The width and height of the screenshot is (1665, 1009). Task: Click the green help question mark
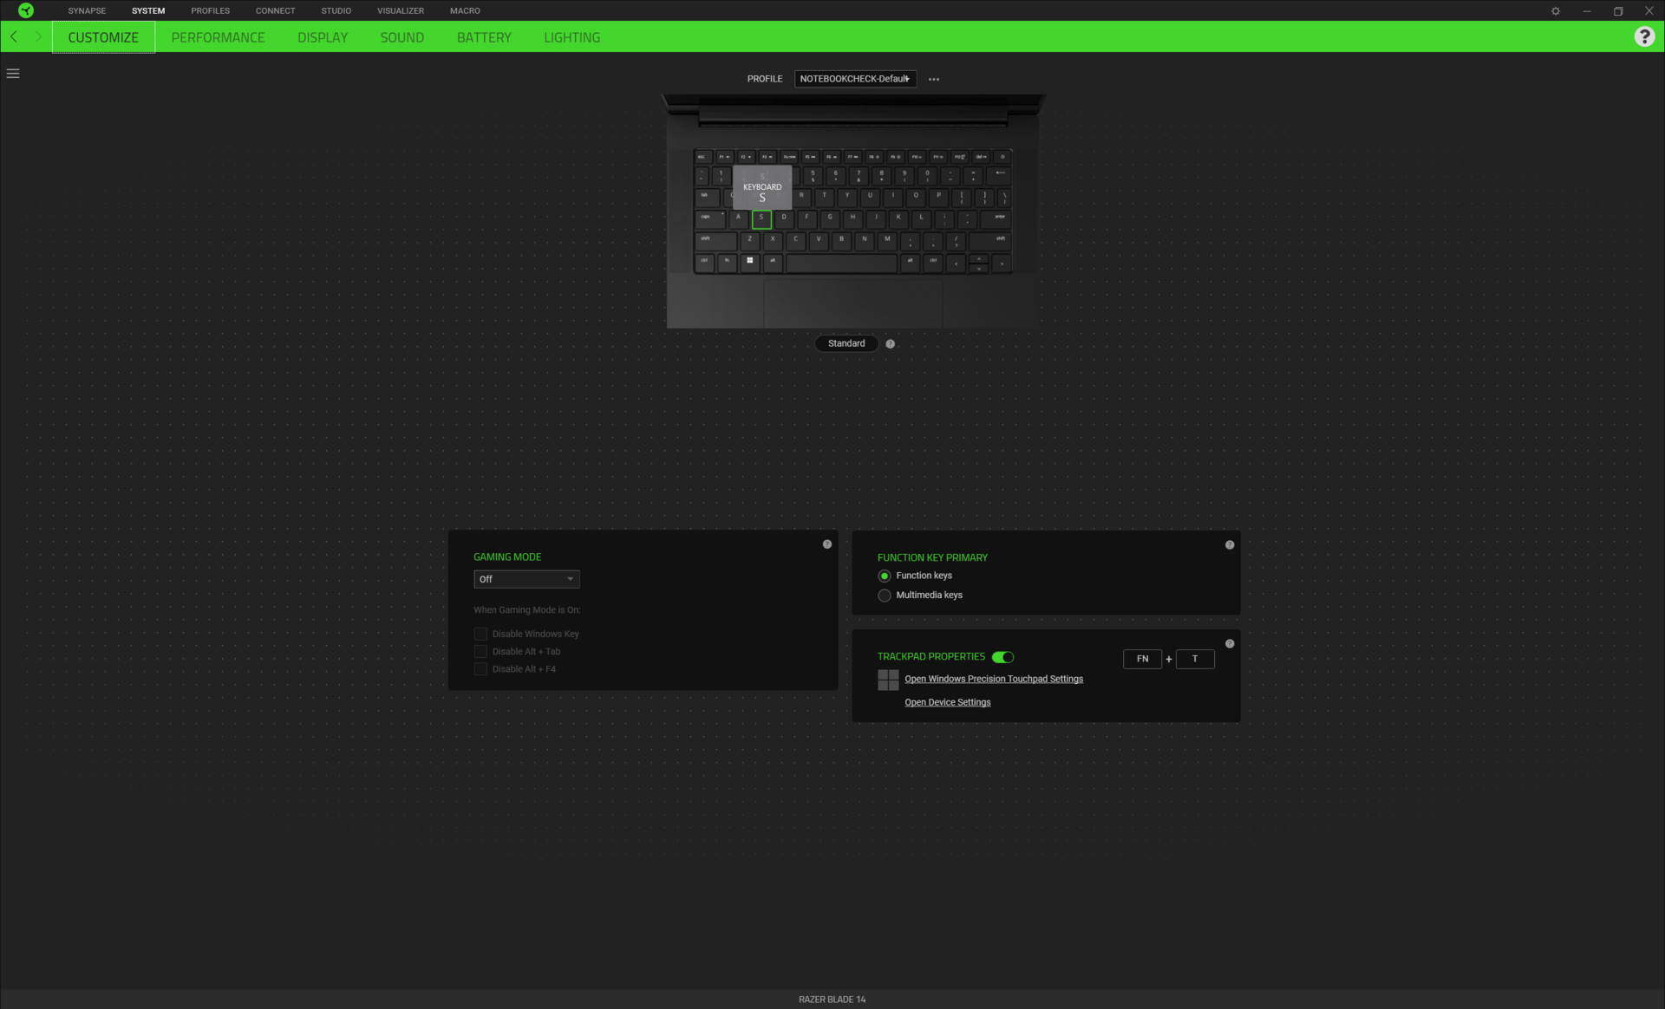[x=1644, y=36]
